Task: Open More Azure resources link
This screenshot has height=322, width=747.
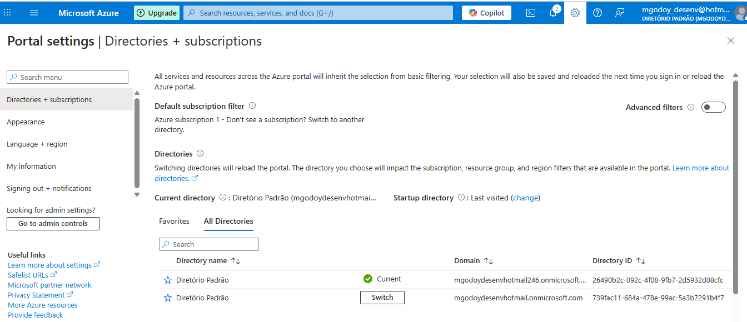Action: (x=43, y=305)
